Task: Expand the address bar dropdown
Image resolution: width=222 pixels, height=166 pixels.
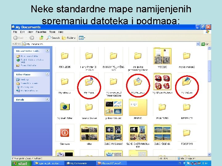Action: (198, 44)
